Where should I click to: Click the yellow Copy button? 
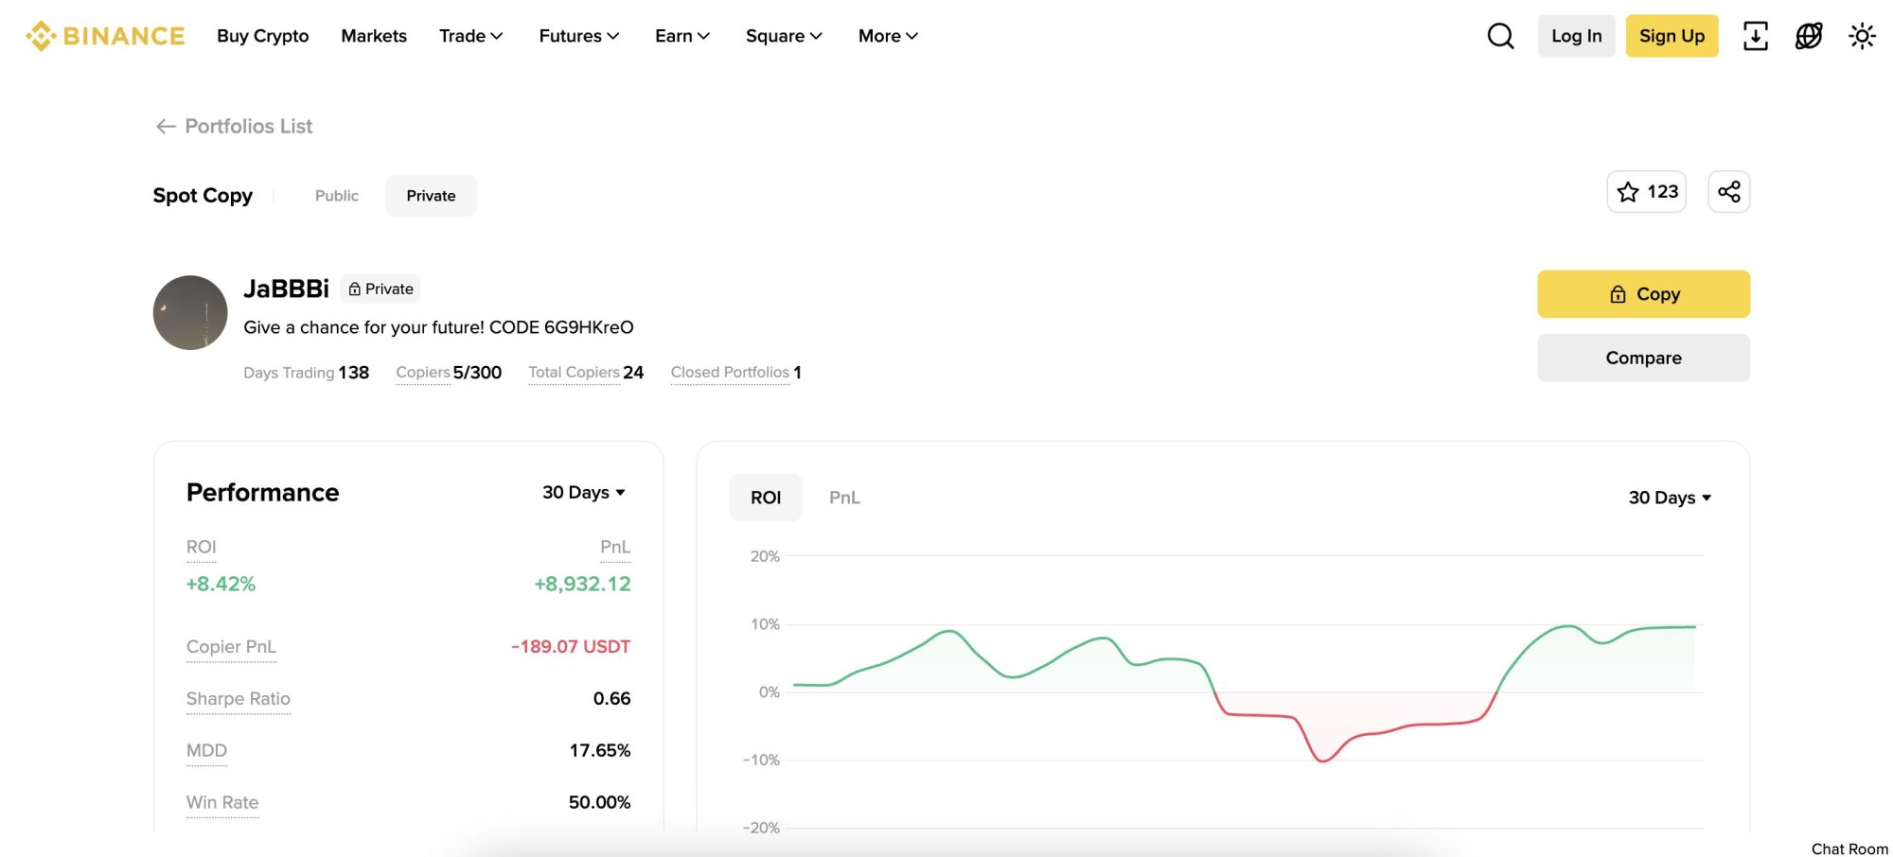[x=1643, y=293]
